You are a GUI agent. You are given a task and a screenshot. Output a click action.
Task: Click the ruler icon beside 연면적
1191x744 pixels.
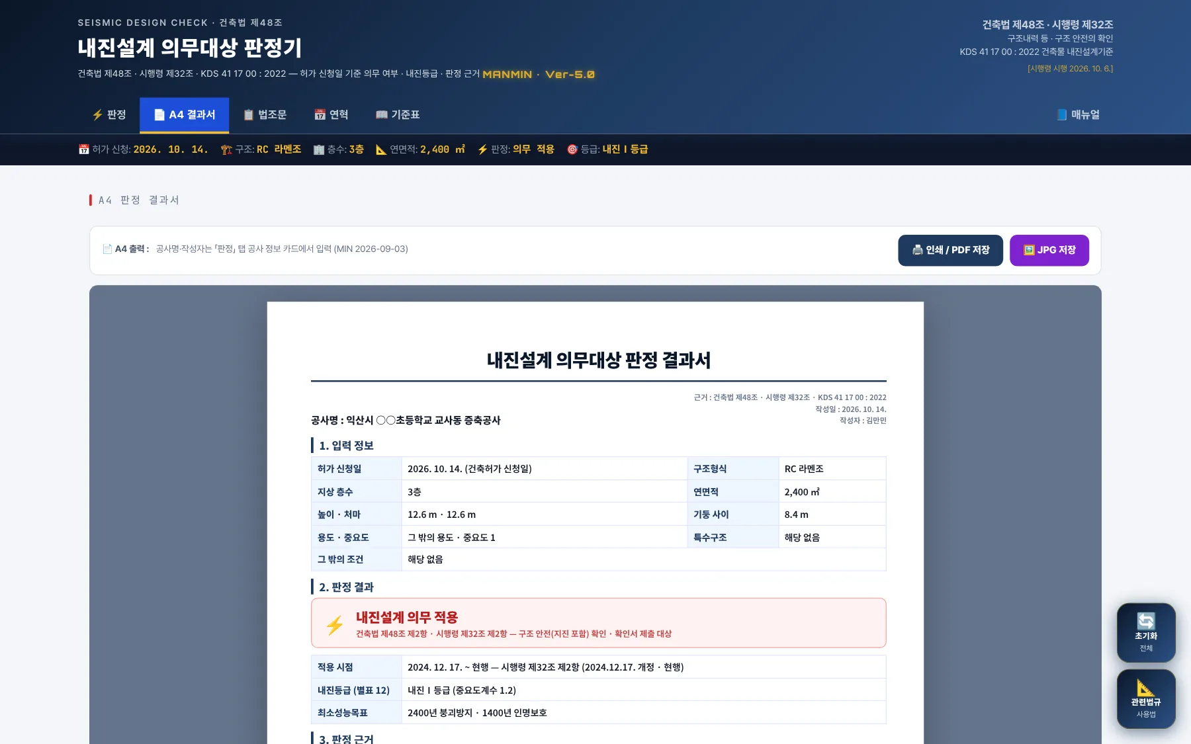click(381, 149)
